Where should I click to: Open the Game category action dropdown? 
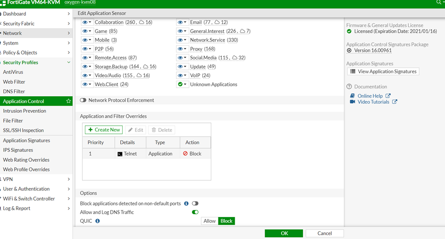pos(87,31)
